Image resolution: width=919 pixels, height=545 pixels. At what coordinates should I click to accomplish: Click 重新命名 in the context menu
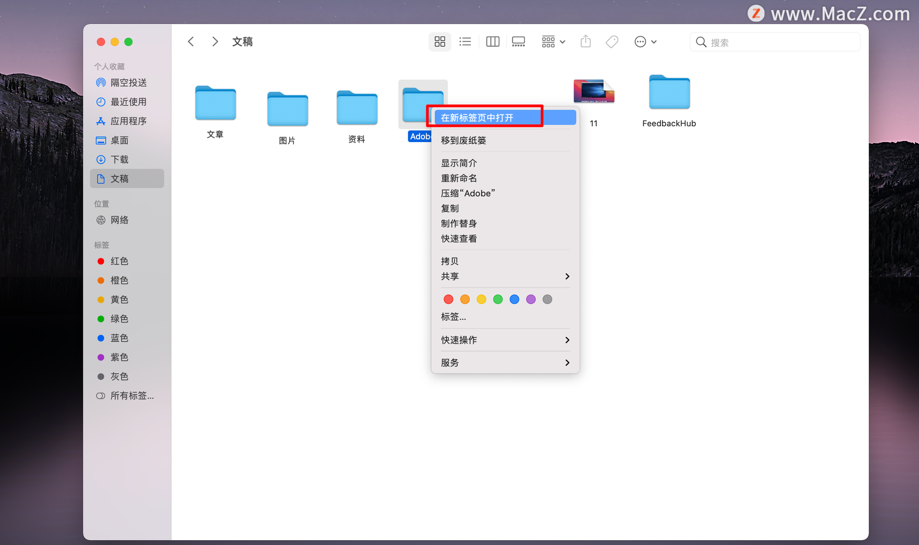click(x=459, y=178)
